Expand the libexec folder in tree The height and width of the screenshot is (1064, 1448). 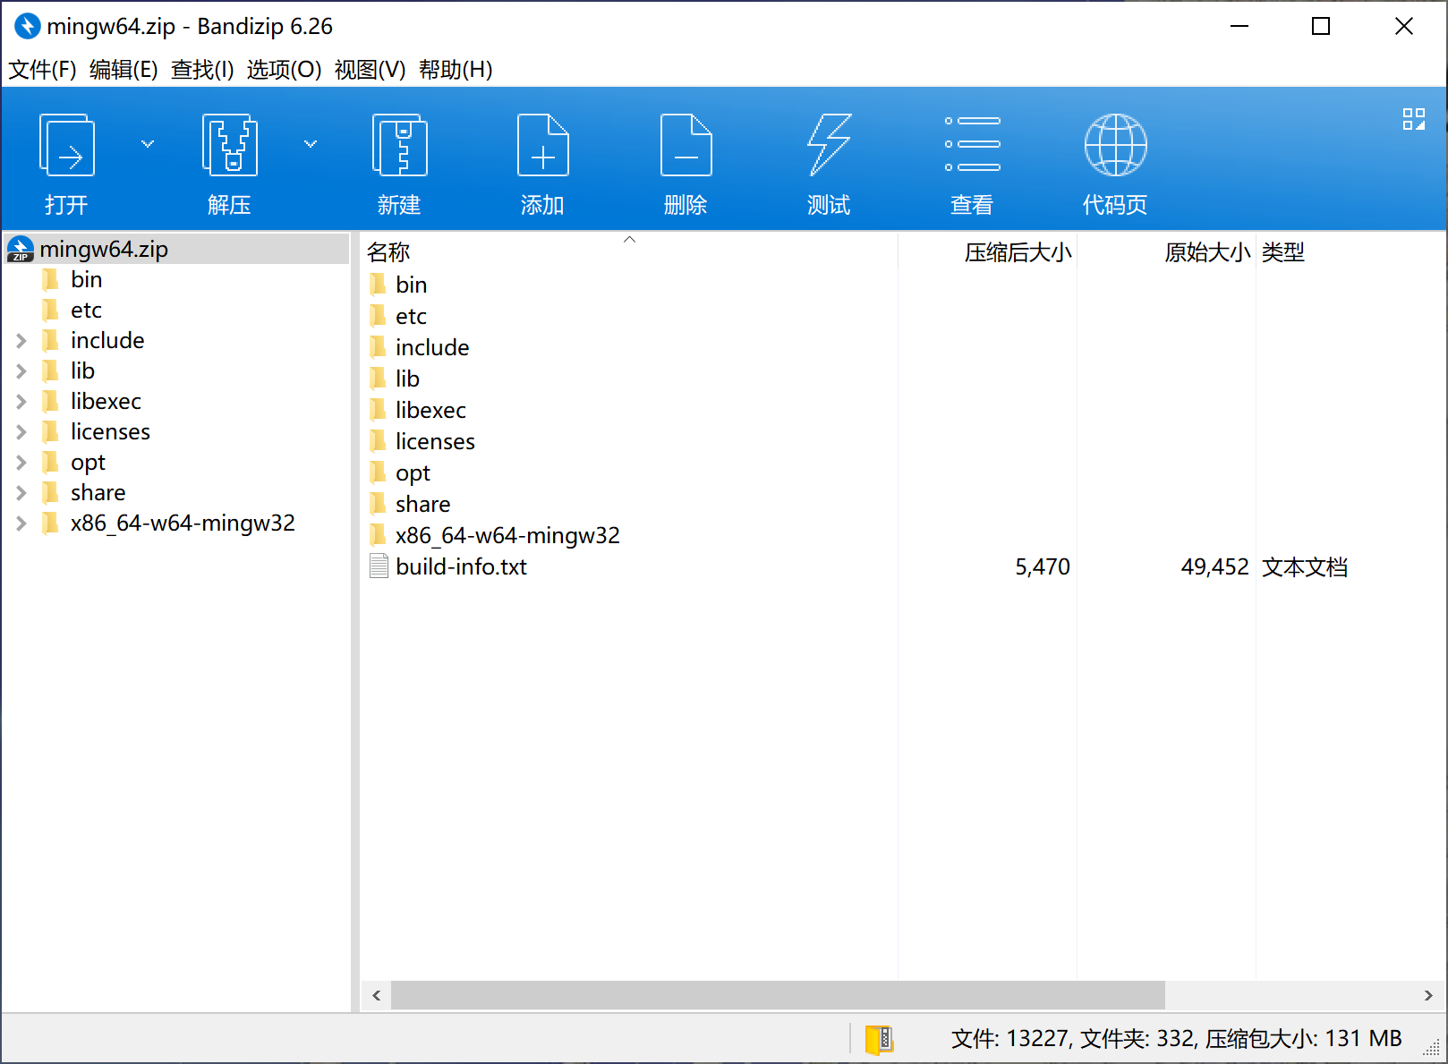point(21,402)
